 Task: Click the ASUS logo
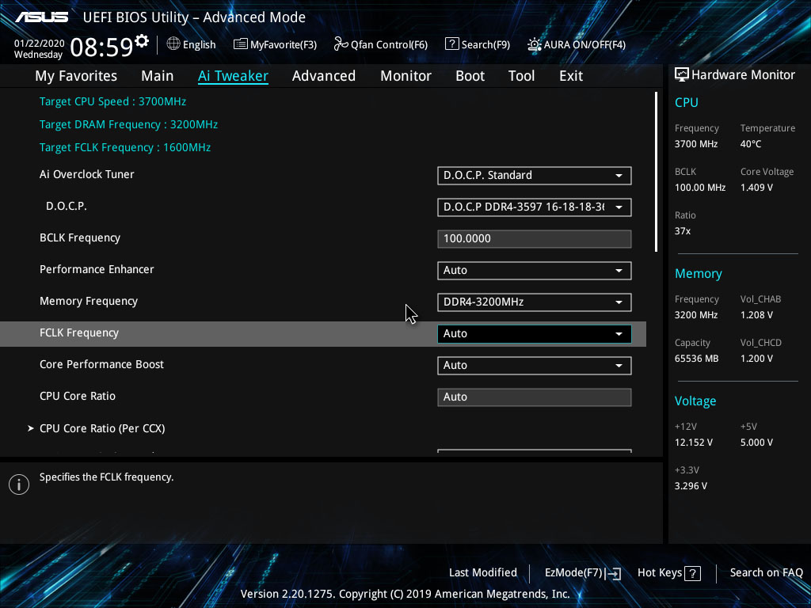tap(41, 17)
